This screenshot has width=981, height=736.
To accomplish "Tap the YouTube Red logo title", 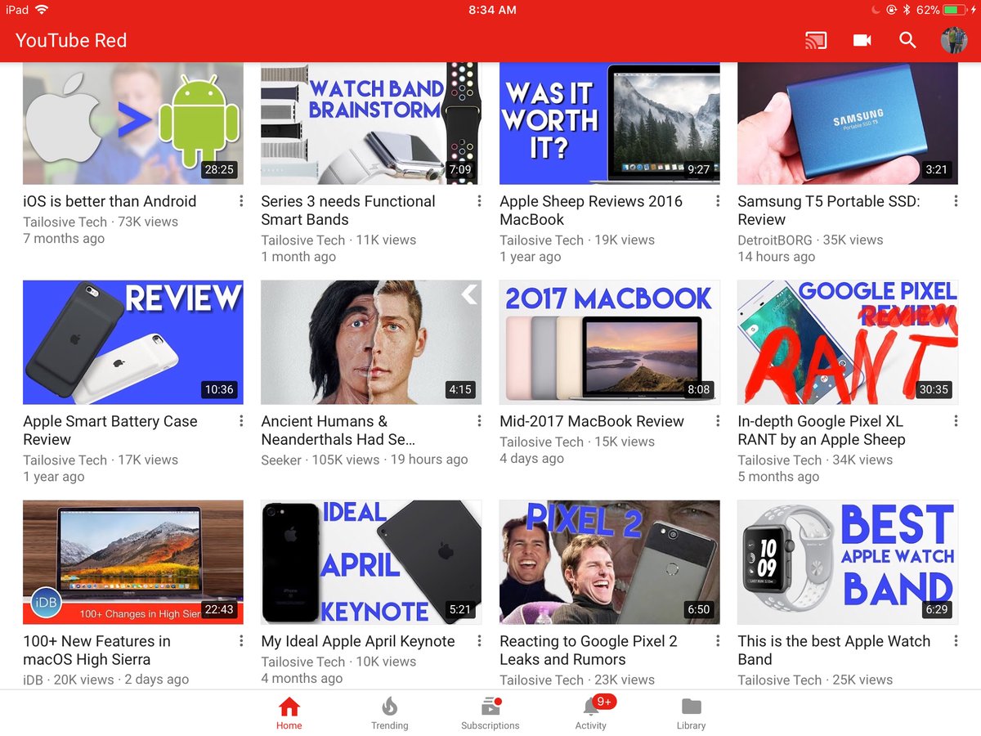I will pos(71,40).
